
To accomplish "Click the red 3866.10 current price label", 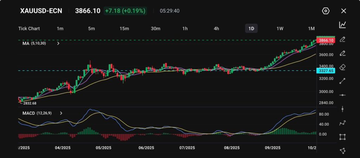I will (326, 41).
